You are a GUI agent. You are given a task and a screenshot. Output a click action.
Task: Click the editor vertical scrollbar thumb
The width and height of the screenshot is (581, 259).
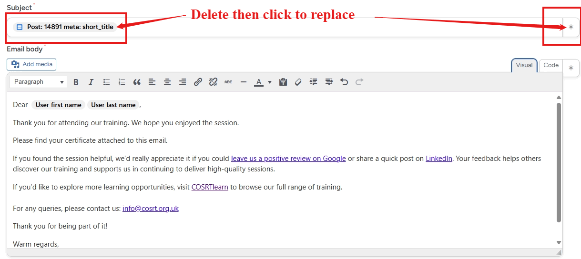[559, 162]
